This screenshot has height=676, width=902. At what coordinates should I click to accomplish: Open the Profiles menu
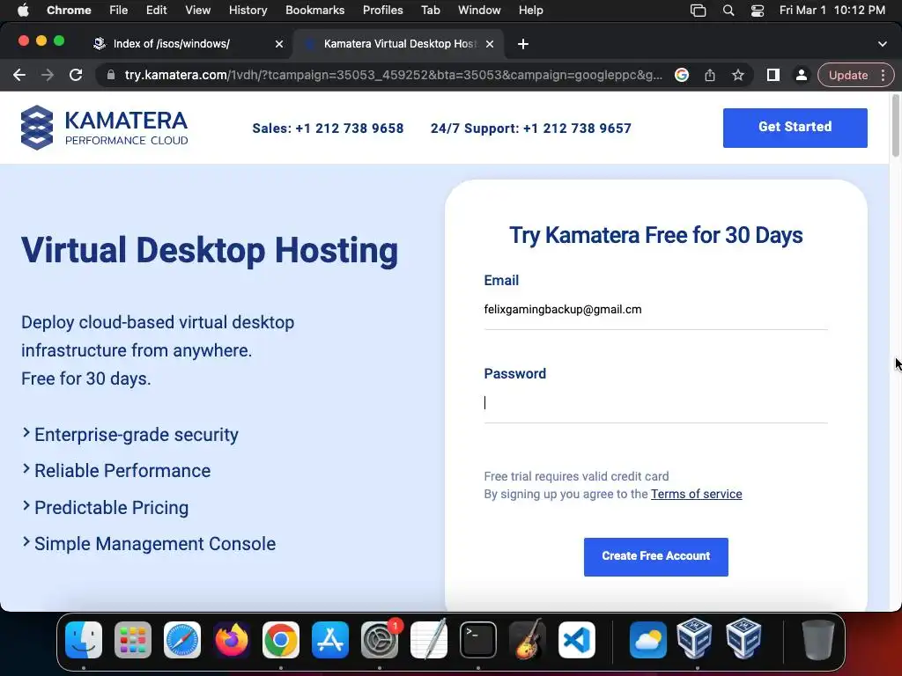point(382,11)
